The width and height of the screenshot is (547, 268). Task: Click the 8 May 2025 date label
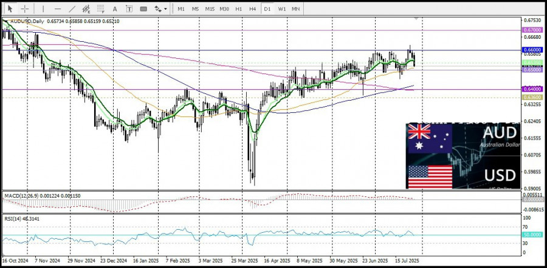[309, 261]
